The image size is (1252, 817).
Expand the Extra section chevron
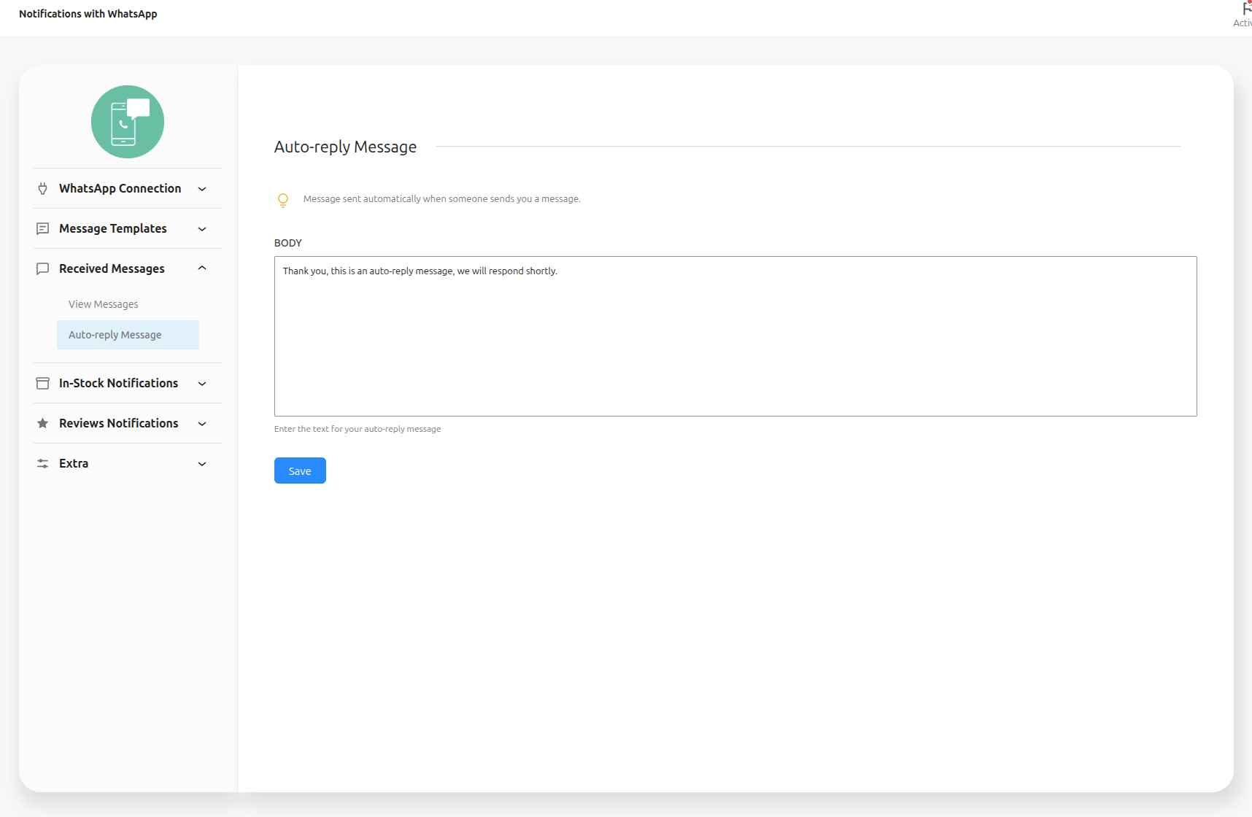[x=202, y=464]
